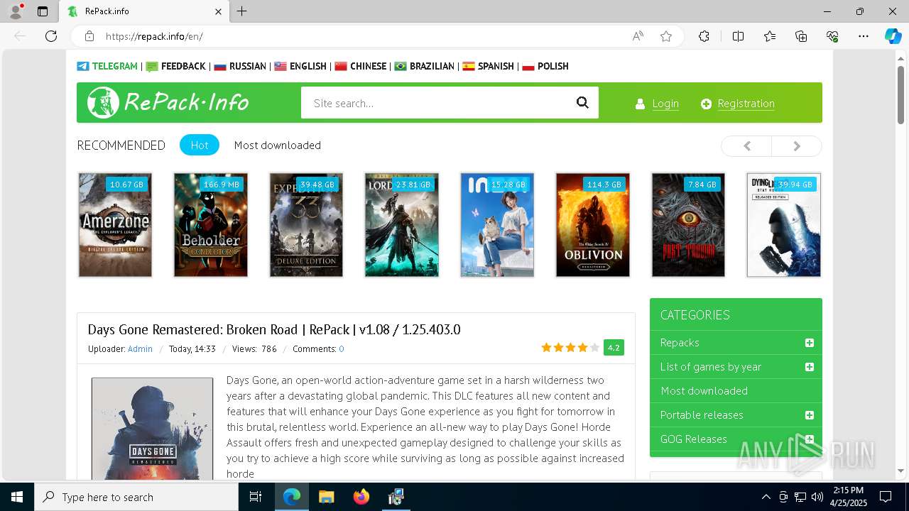Expand GOG Releases category

point(809,439)
